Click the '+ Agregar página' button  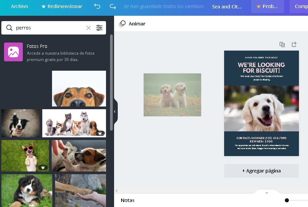coord(261,171)
